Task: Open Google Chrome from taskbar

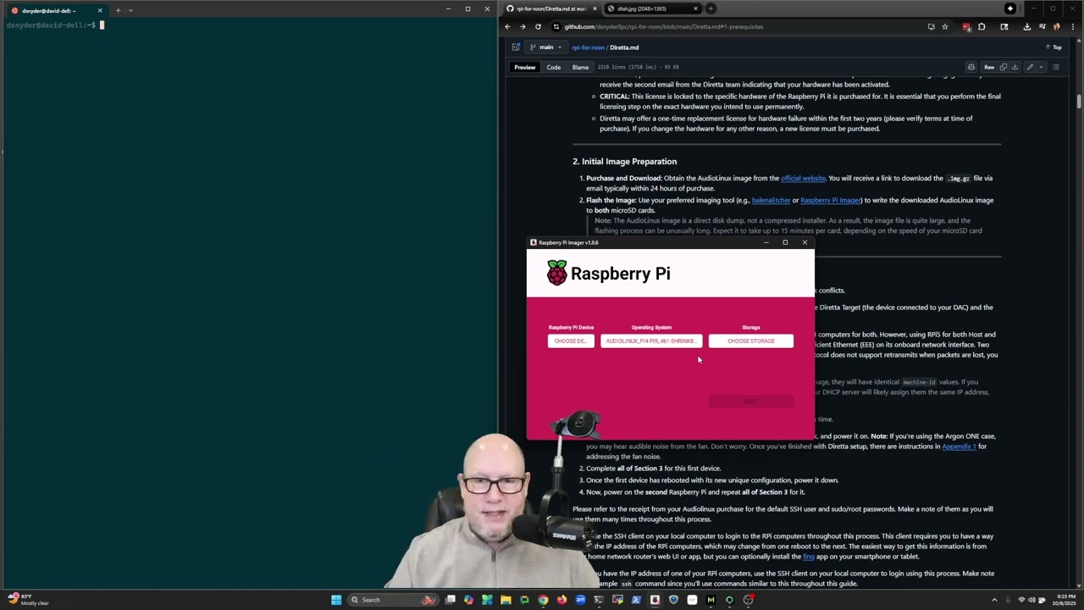Action: click(543, 600)
